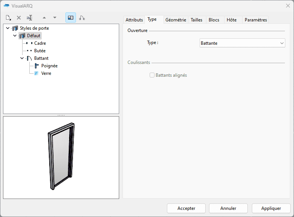294x217 pixels.
Task: Click the Appliquer button
Action: point(271,208)
